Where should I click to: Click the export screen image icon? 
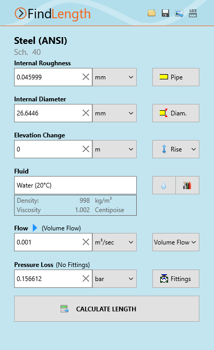tap(179, 14)
